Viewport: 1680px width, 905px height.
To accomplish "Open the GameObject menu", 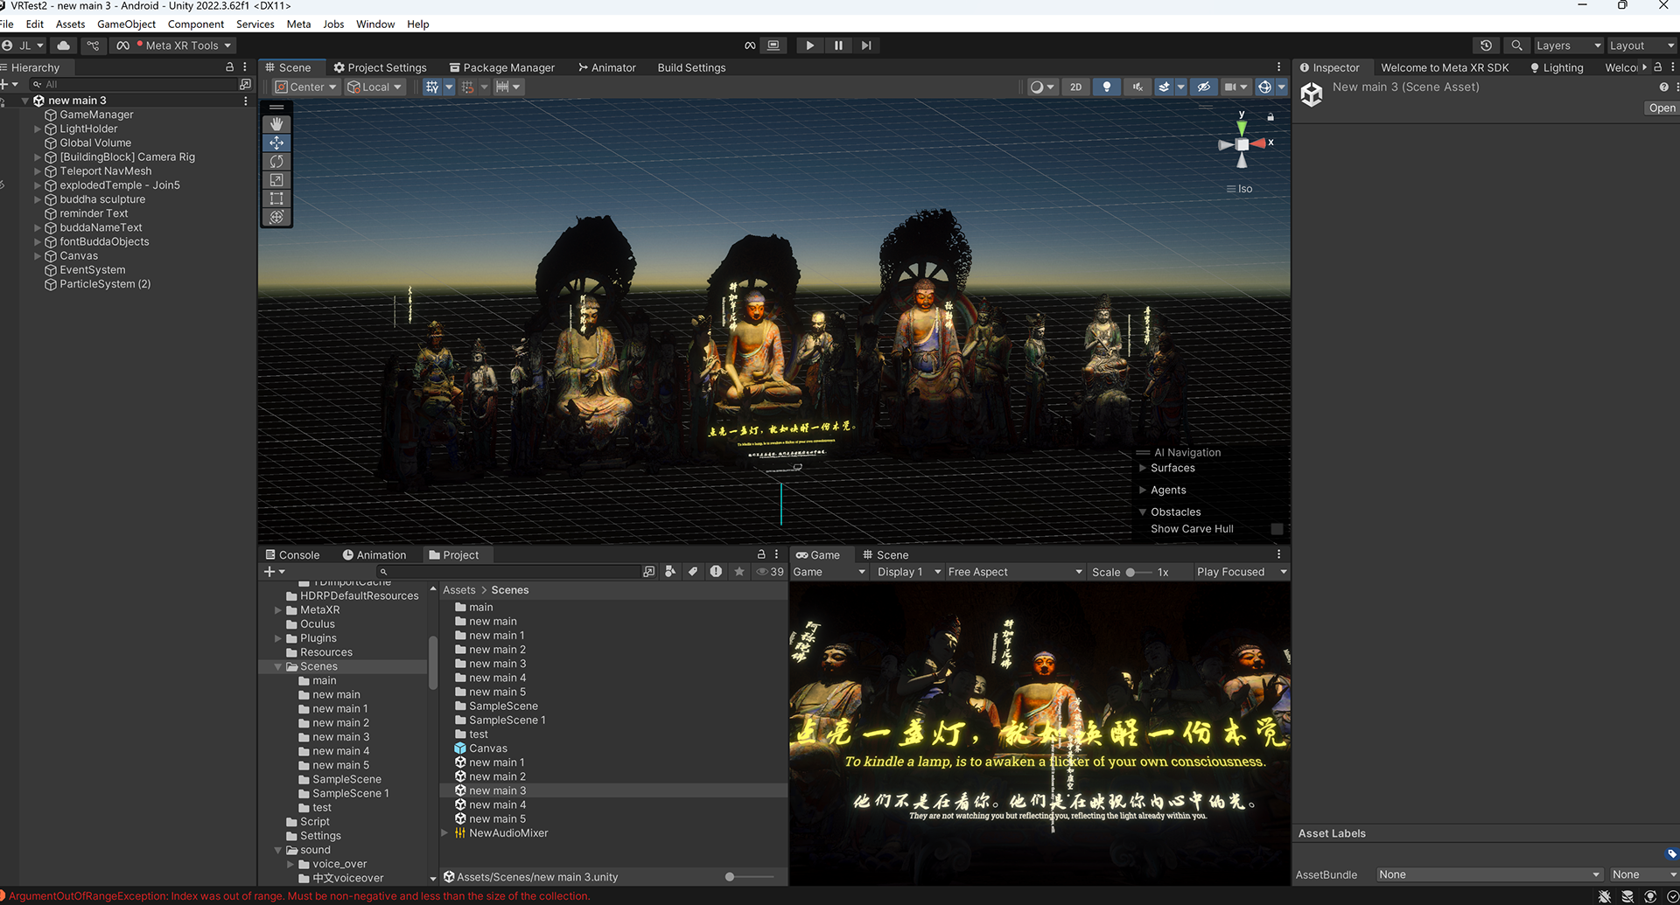I will click(126, 24).
